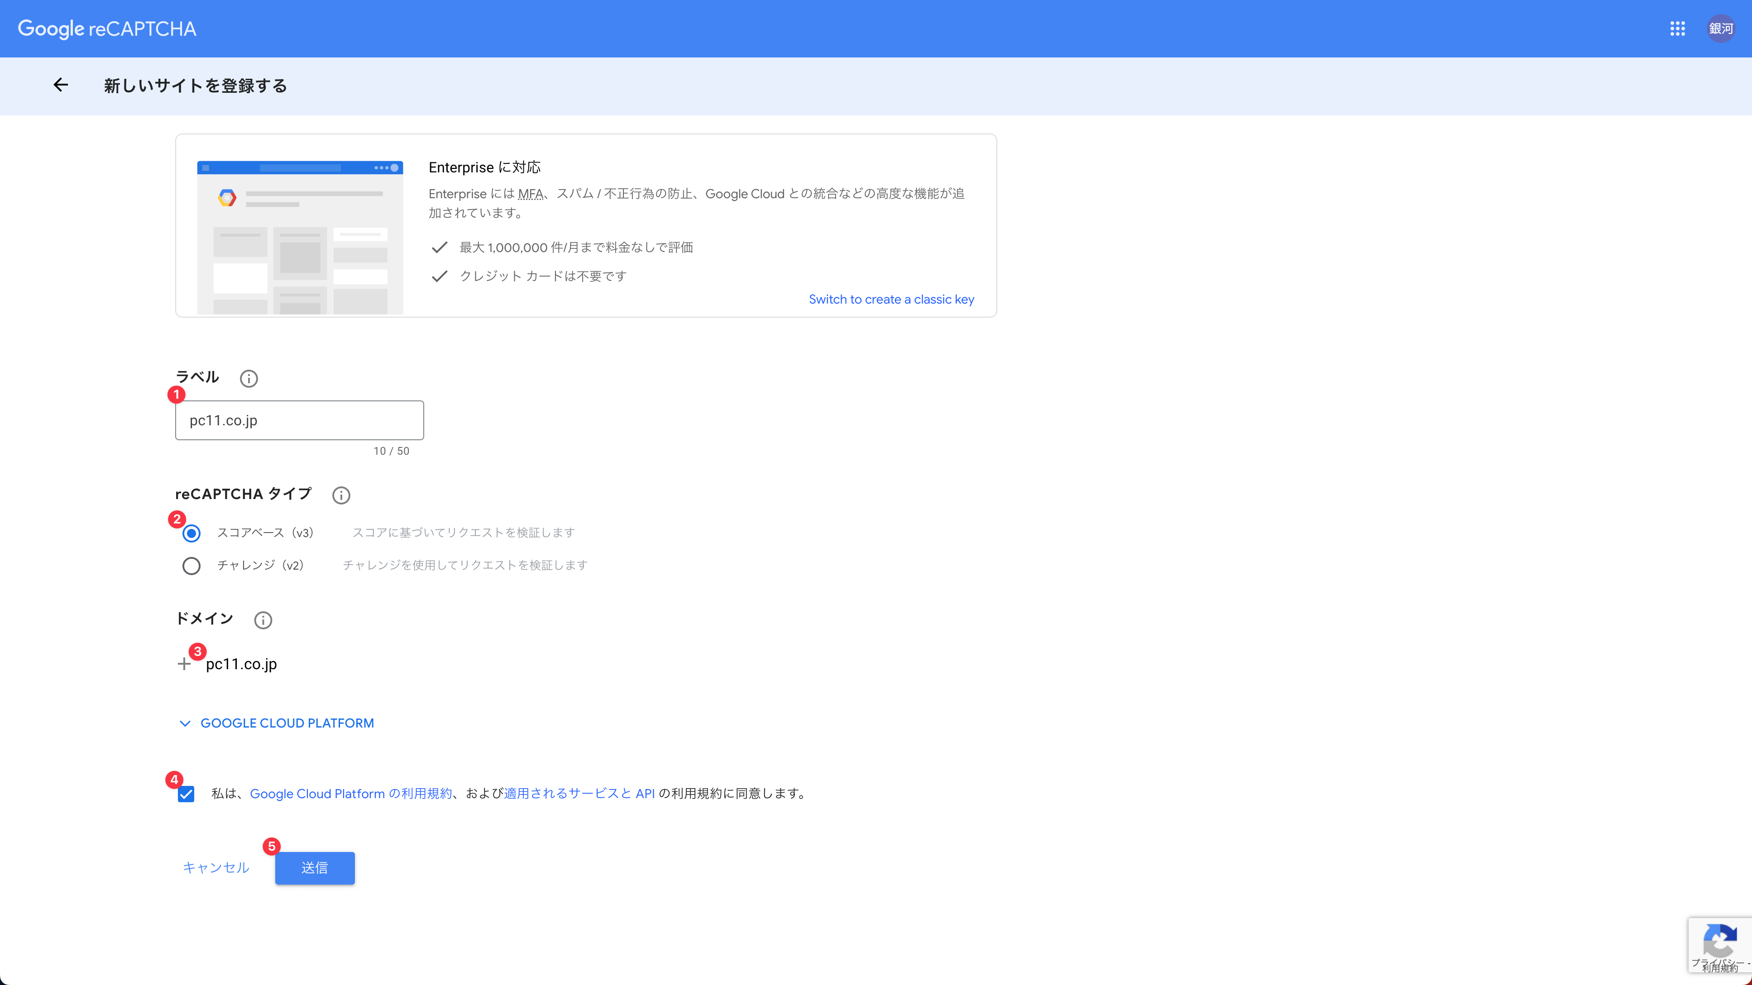Click the 送信 submit button
The width and height of the screenshot is (1752, 985).
pos(315,868)
